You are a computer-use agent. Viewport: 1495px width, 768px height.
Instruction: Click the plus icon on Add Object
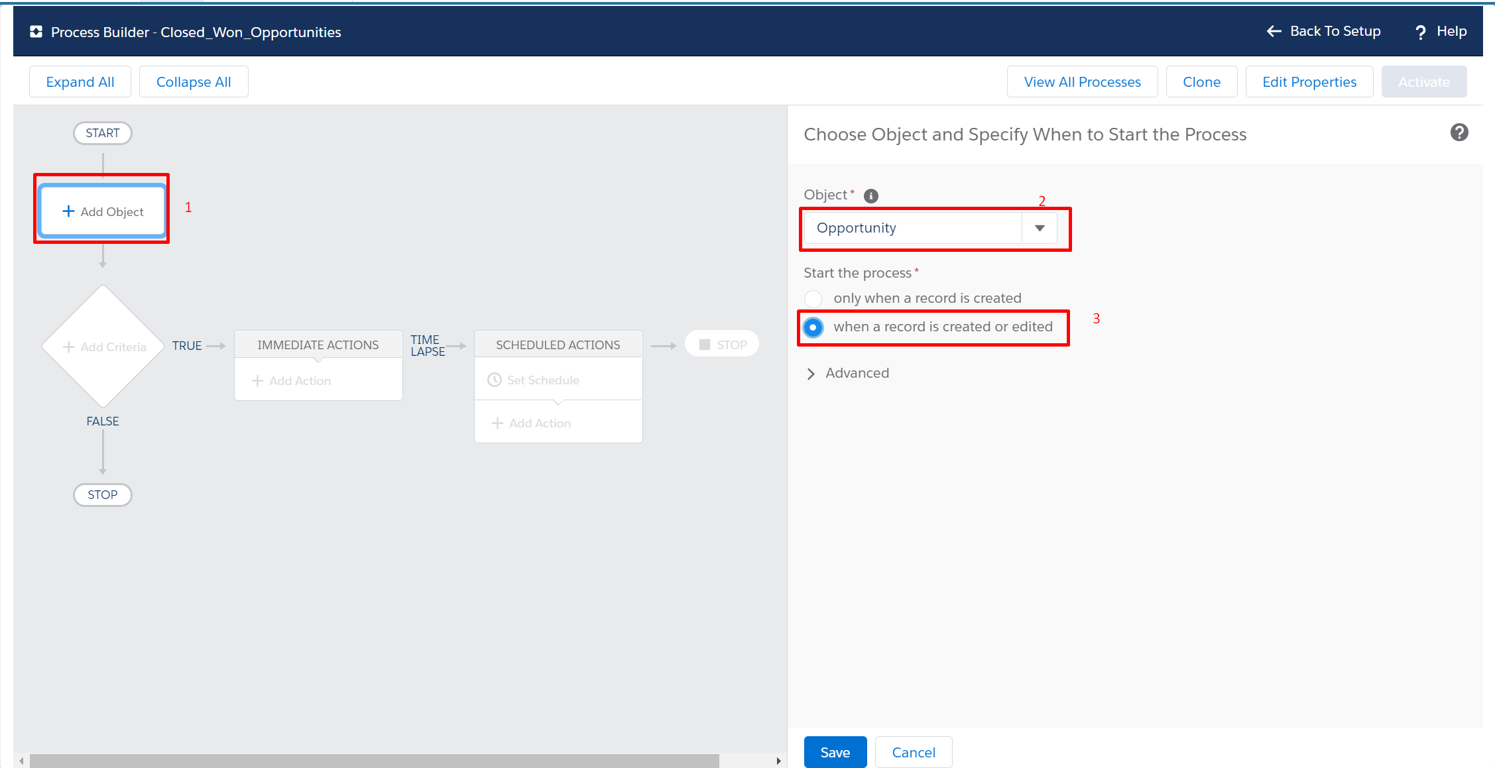68,211
